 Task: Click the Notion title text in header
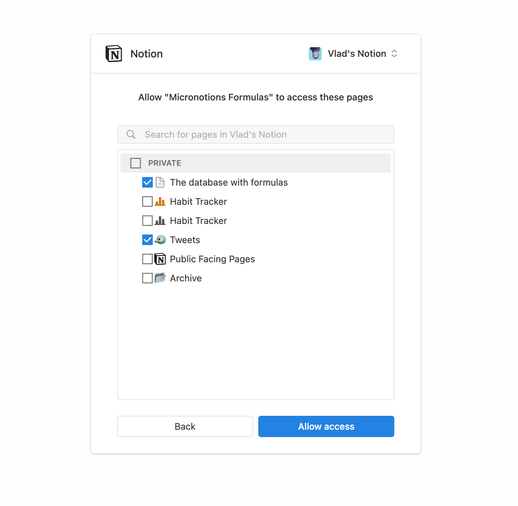click(x=146, y=54)
